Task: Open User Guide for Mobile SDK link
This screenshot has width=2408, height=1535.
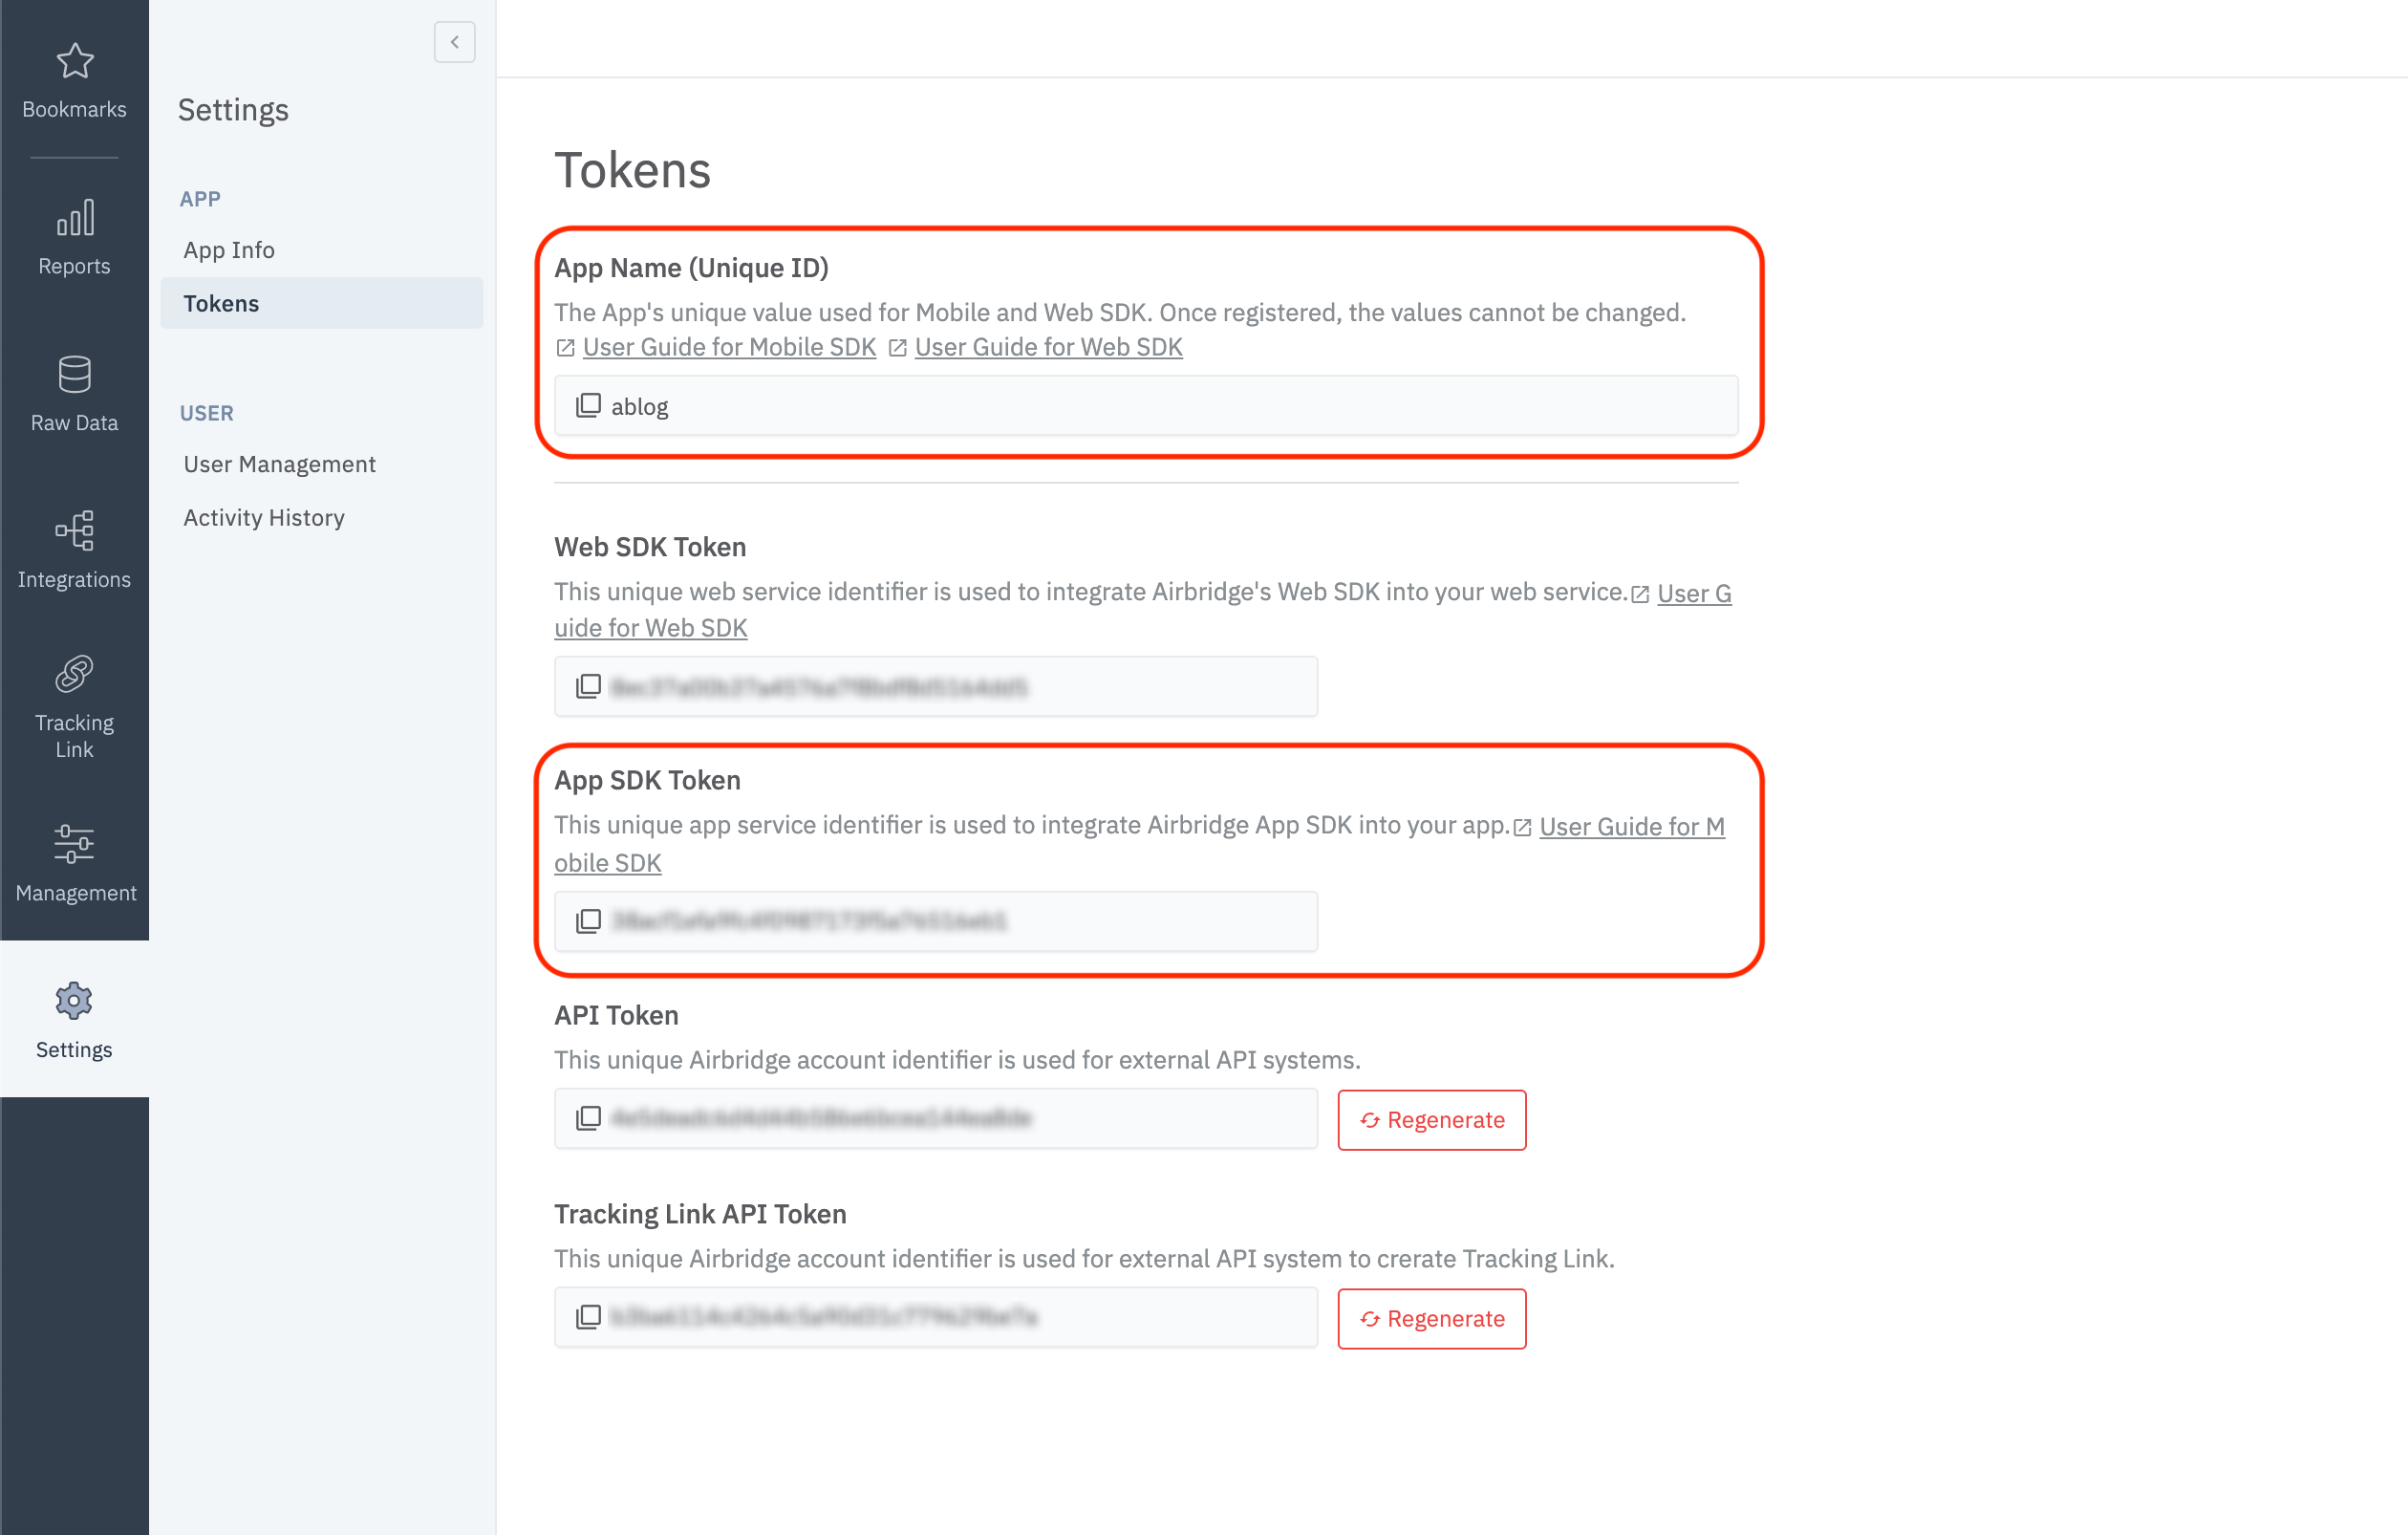Action: (729, 347)
